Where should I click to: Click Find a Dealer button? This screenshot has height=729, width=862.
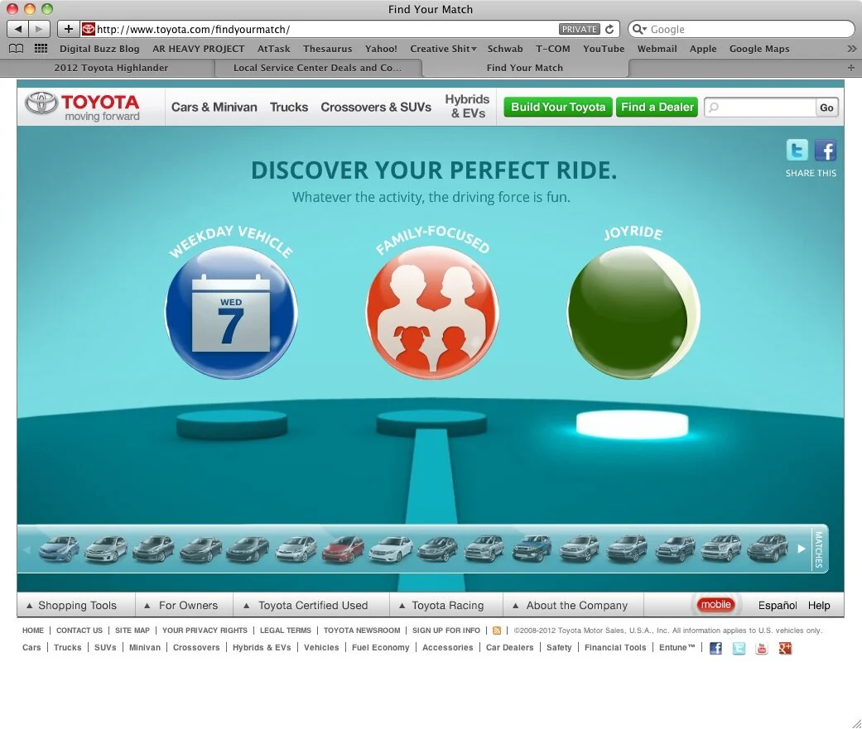[x=657, y=107]
